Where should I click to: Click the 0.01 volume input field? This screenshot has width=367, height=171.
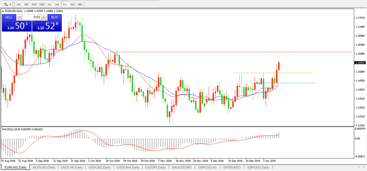(32, 17)
